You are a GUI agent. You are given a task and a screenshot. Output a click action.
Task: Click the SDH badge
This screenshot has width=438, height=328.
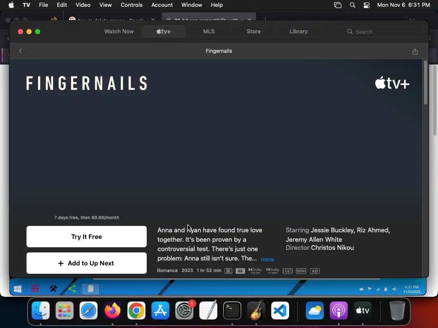[x=301, y=271]
